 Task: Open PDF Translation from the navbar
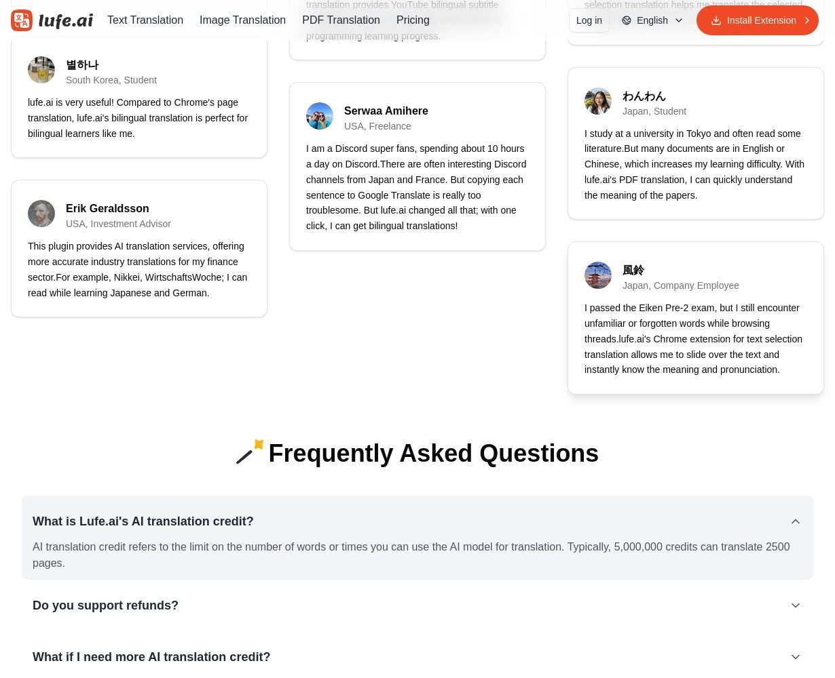coord(341,20)
